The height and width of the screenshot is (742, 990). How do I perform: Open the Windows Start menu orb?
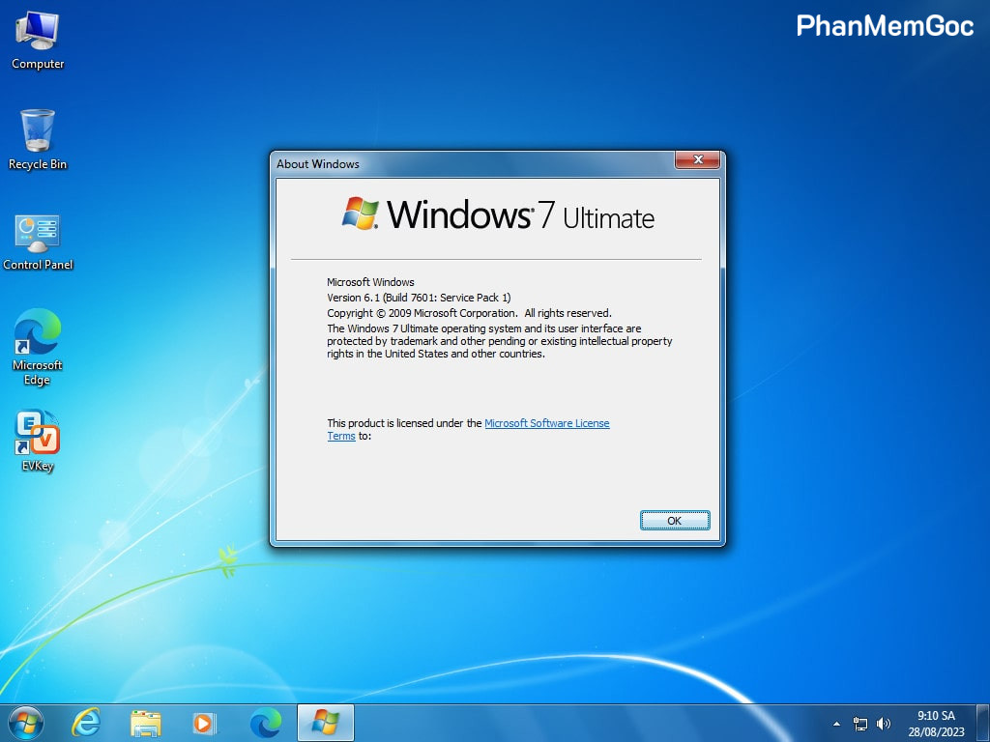[25, 723]
